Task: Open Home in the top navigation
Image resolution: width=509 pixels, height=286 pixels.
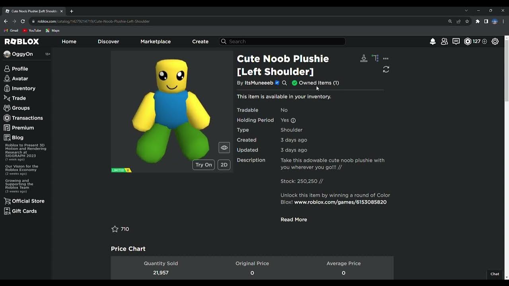Action: (69, 41)
